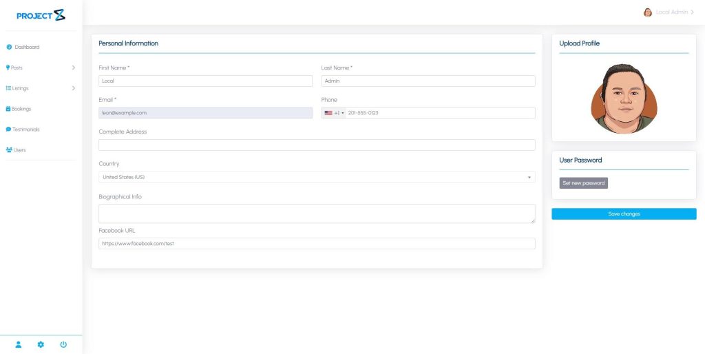Click the Save changes button
Screen dimensions: 705x354
tap(624, 214)
